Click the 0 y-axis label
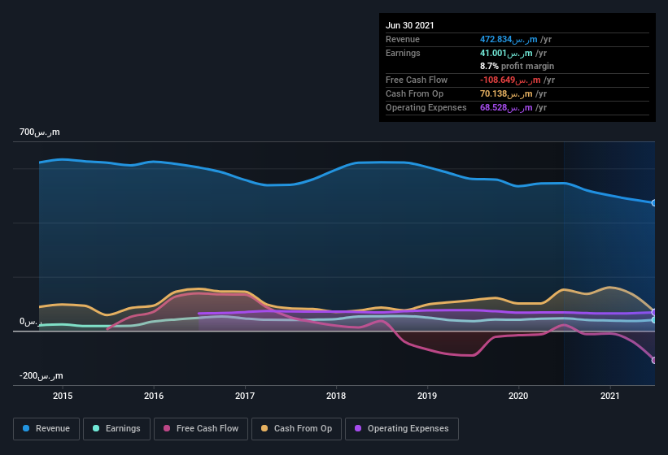The height and width of the screenshot is (455, 668). pyautogui.click(x=30, y=322)
